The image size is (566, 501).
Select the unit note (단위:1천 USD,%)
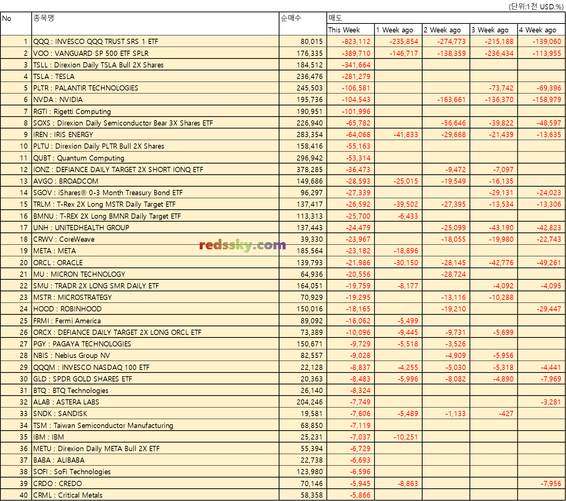(536, 6)
